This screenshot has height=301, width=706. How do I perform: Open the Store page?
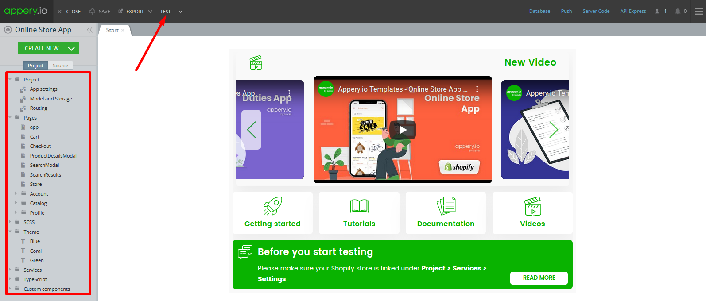point(36,185)
